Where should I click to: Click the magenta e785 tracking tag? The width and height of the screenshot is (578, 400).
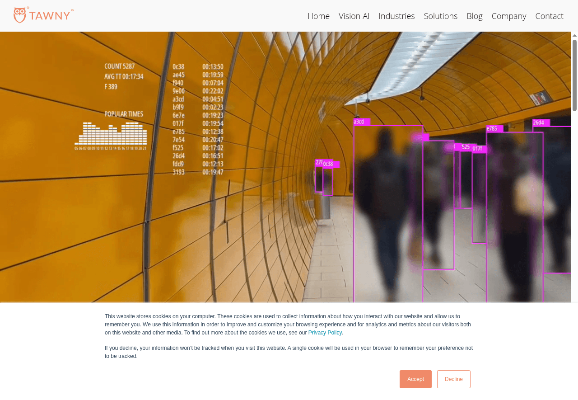click(x=494, y=129)
